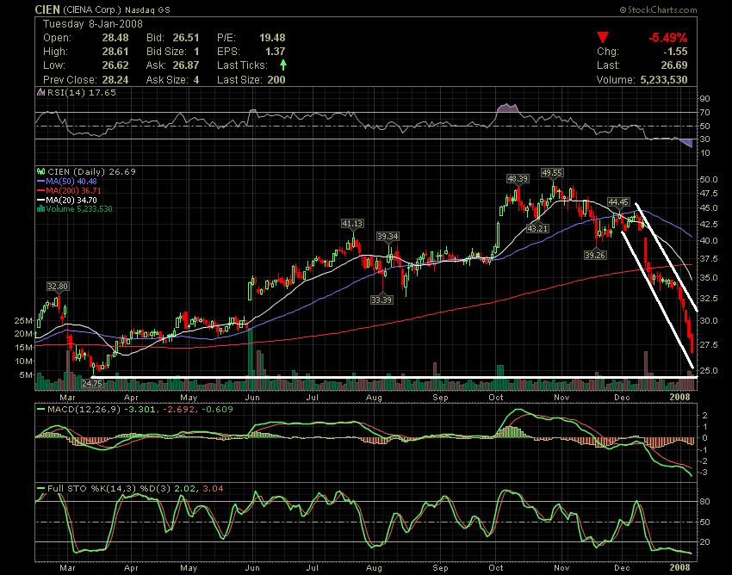Click the stochastic %K value 2.02
The image size is (732, 575).
point(185,489)
